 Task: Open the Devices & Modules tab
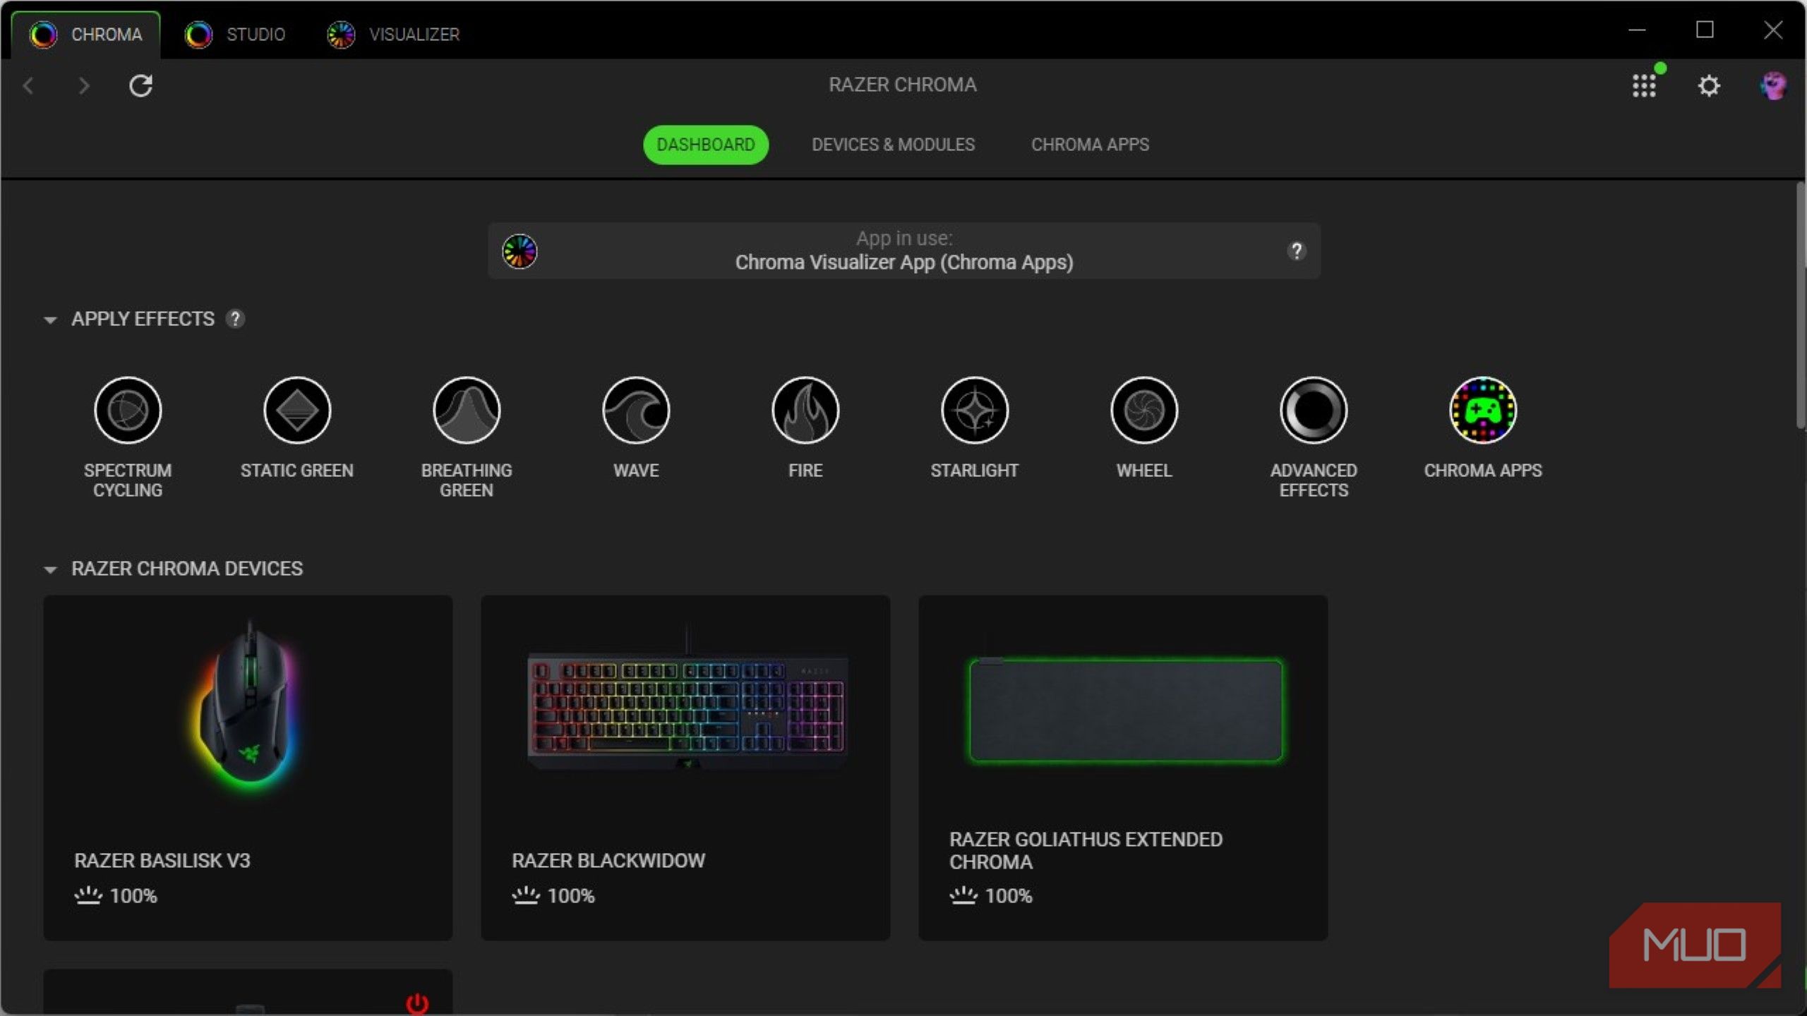tap(893, 145)
